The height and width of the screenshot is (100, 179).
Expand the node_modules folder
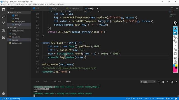[19, 31]
